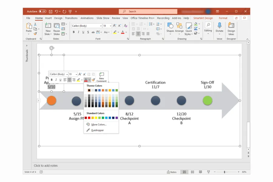Select the Format Painter icon in Clipboard group
This screenshot has height=182, width=273.
(35, 33)
